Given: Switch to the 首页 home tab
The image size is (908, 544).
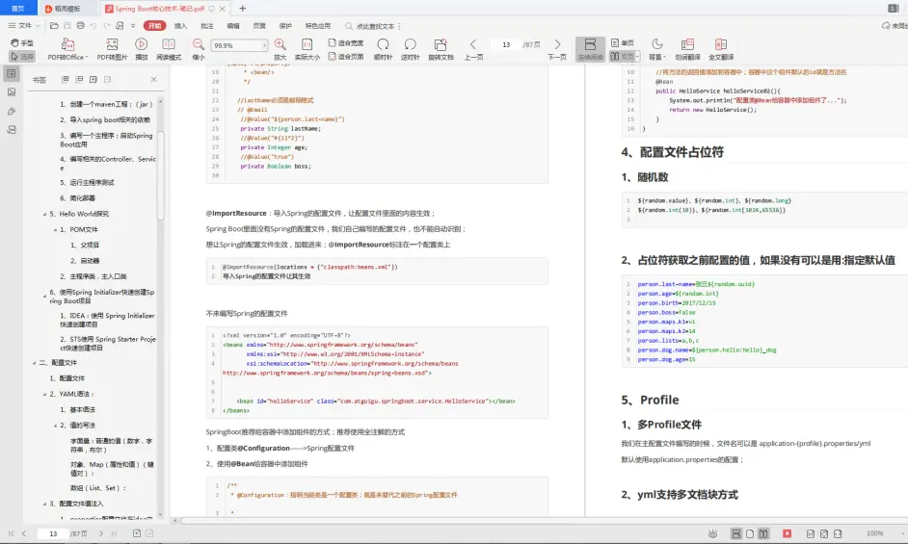Looking at the screenshot, I should pyautogui.click(x=18, y=8).
